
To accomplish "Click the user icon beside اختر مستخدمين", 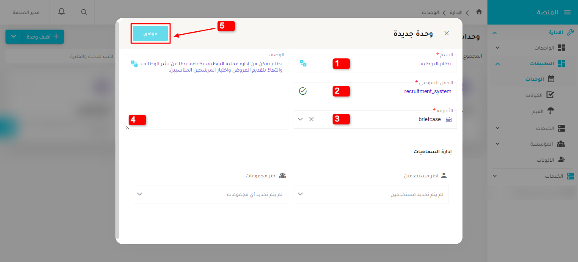I will (443, 175).
